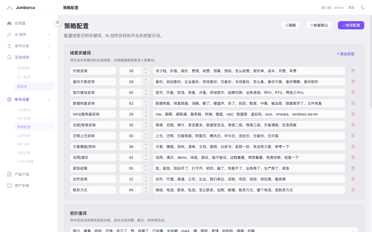This screenshot has height=232, width=372.
Task: Collapse the 账号设置 menu
Action: tap(29, 100)
